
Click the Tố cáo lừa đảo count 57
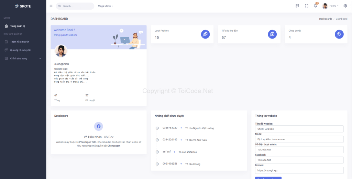click(x=223, y=38)
